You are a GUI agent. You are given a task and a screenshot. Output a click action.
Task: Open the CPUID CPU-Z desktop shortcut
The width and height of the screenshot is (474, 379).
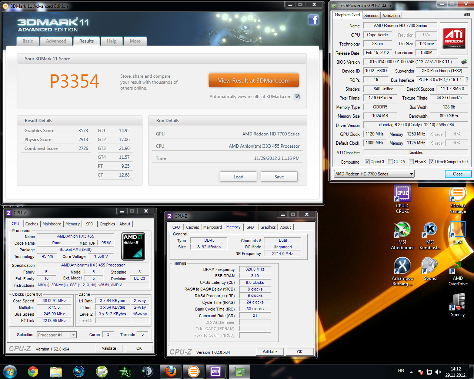(x=402, y=199)
